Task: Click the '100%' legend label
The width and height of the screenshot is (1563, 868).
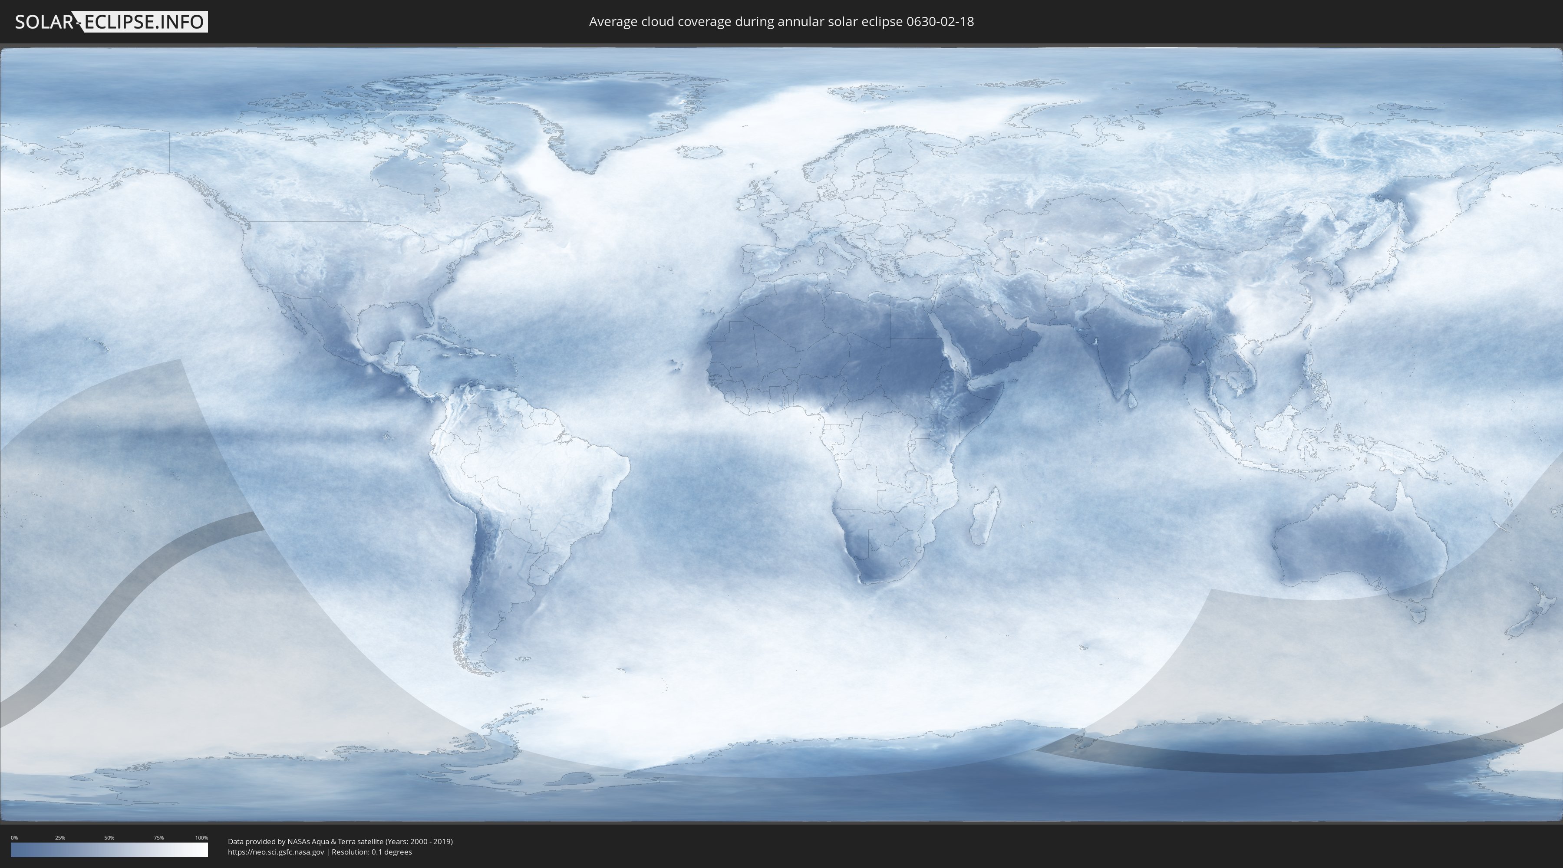Action: [x=201, y=838]
